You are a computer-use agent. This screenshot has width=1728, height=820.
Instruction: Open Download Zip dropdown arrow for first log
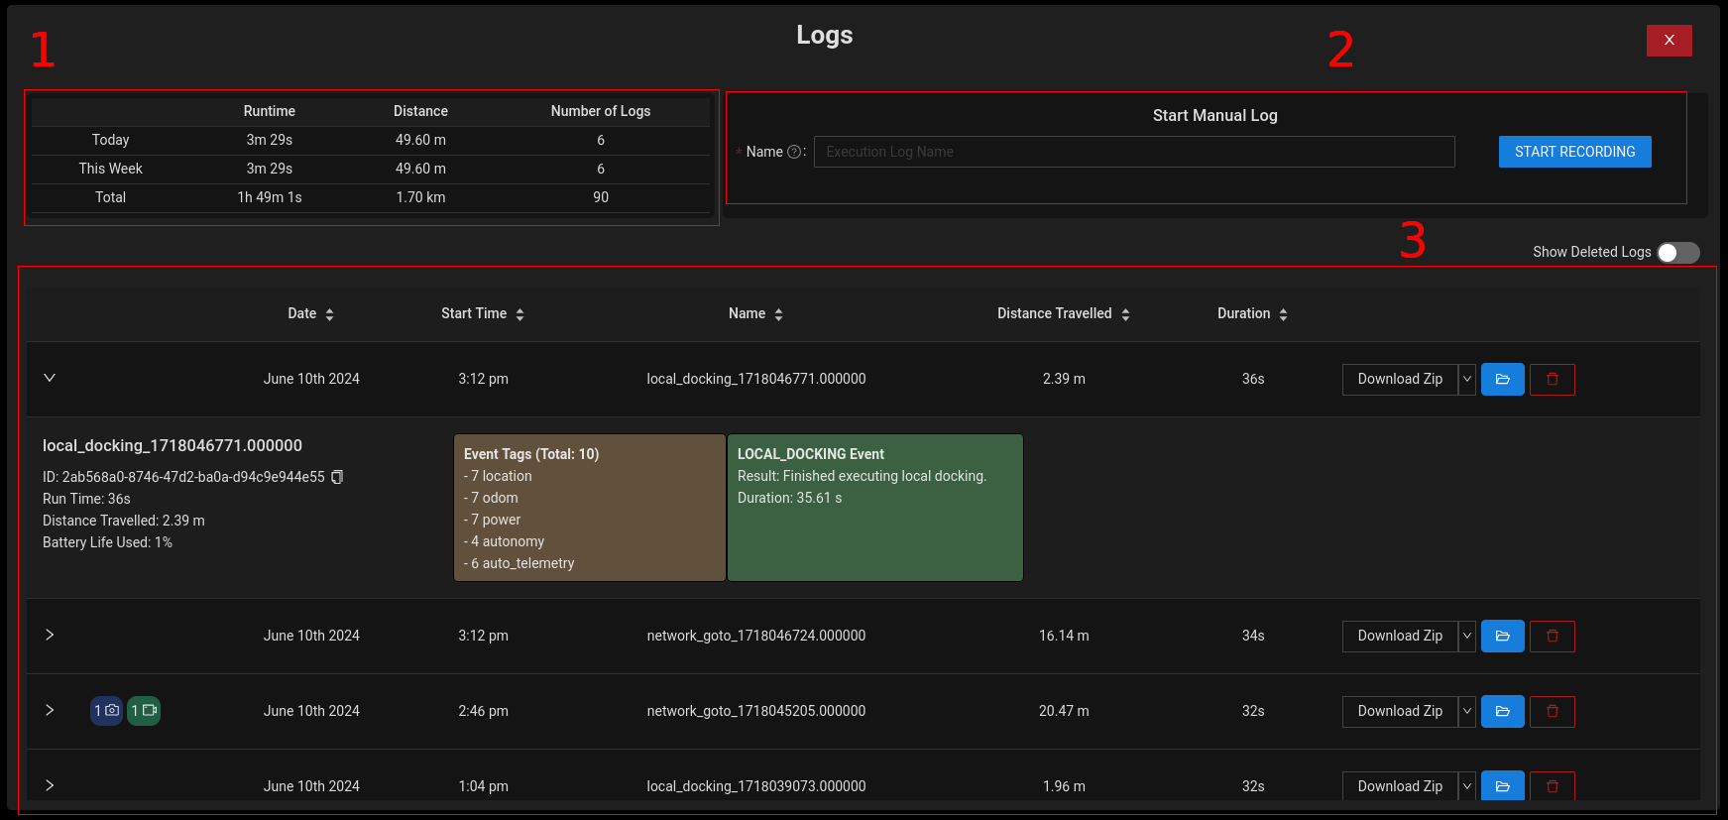[1466, 380]
